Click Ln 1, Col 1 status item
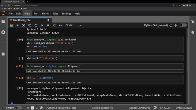196x110 pixels. point(166,108)
